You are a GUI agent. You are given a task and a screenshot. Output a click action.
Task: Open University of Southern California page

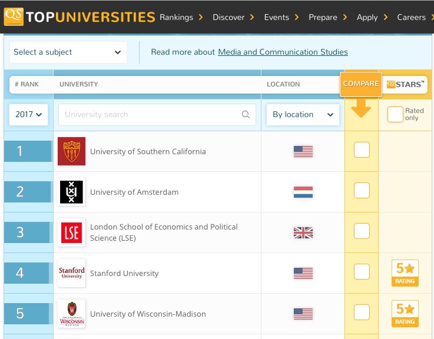pos(148,151)
